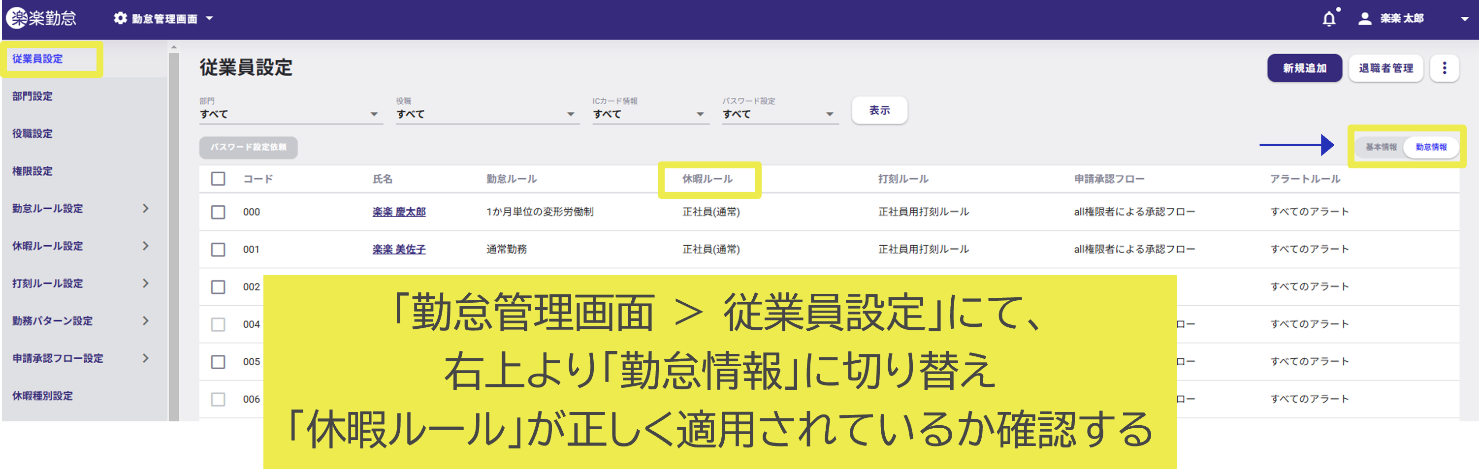Tick the select-all checkbox in header

tap(218, 179)
